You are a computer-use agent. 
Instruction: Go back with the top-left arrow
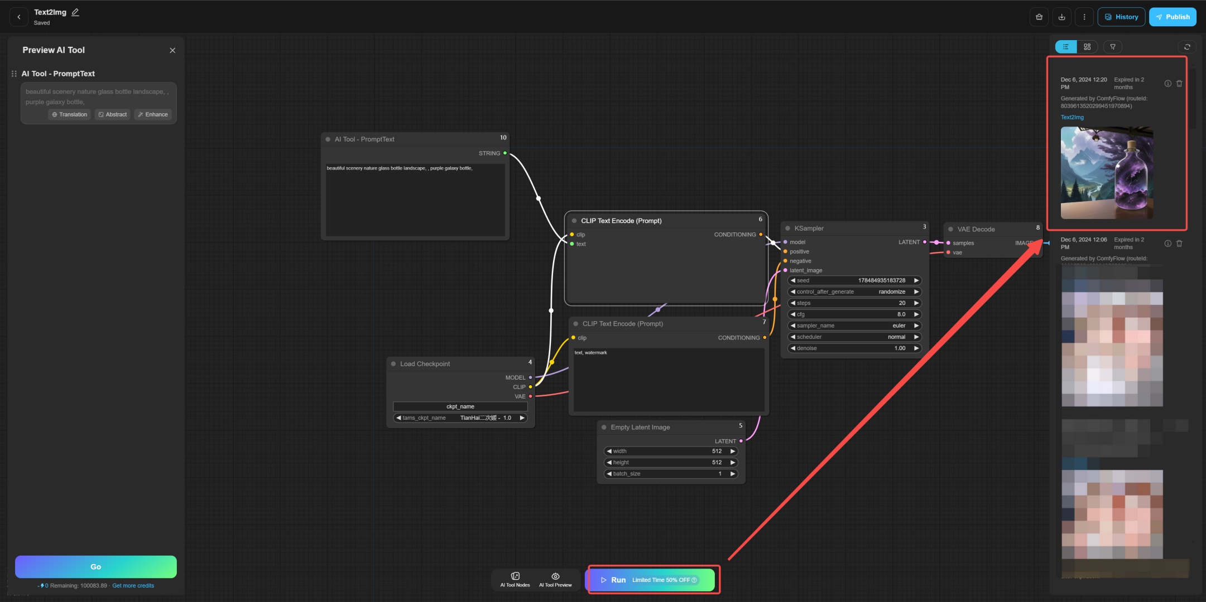(x=19, y=17)
